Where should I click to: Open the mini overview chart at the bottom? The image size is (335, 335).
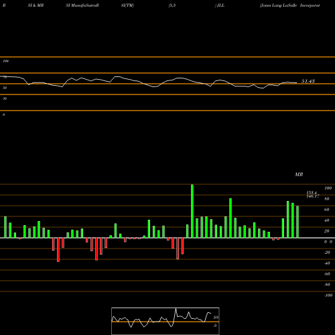[165, 321]
